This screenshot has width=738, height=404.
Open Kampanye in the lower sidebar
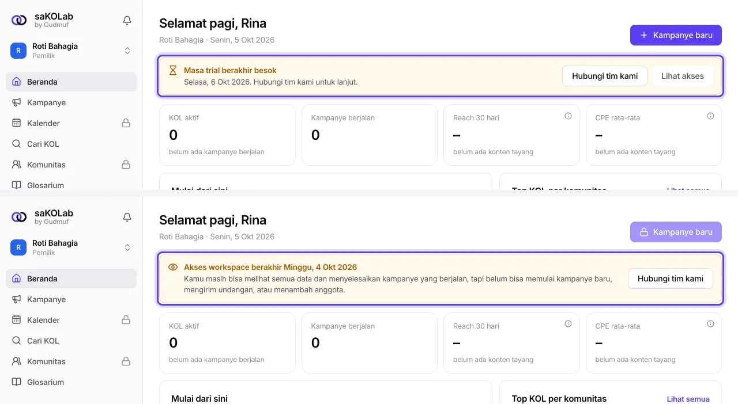click(71, 299)
